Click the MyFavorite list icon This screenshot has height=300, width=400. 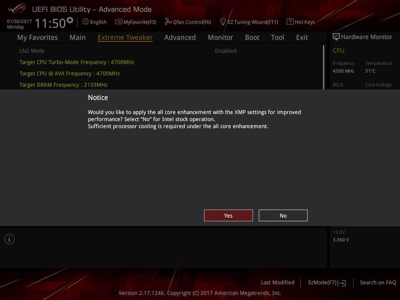click(119, 22)
